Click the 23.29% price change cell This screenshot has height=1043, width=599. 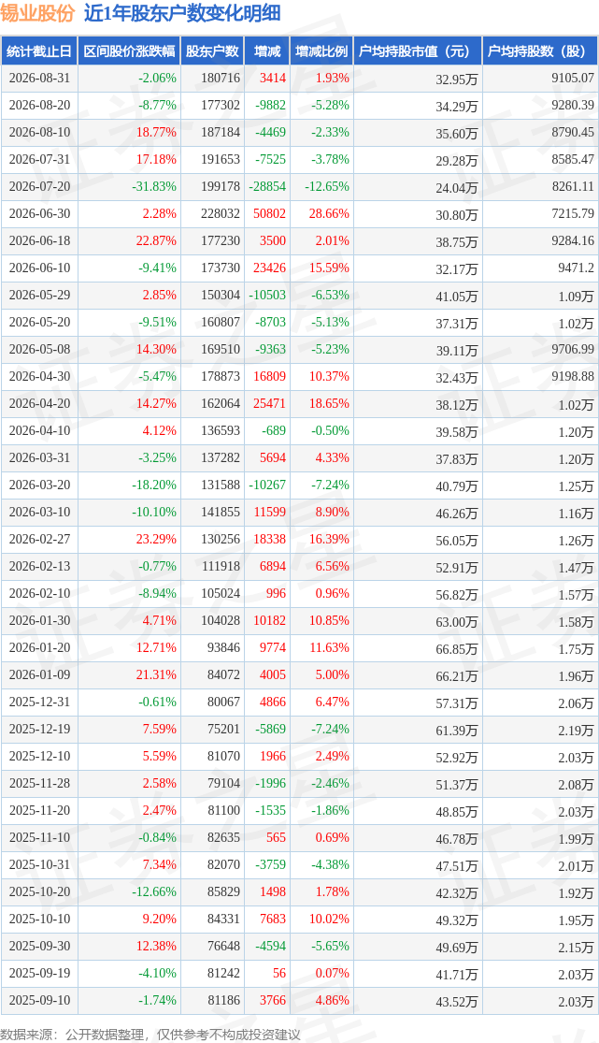[129, 540]
